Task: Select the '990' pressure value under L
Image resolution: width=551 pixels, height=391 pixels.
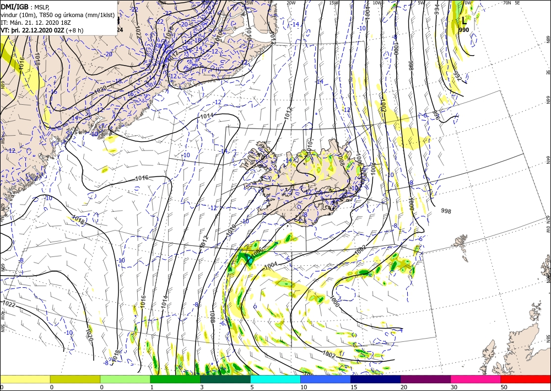Action: pos(464,30)
